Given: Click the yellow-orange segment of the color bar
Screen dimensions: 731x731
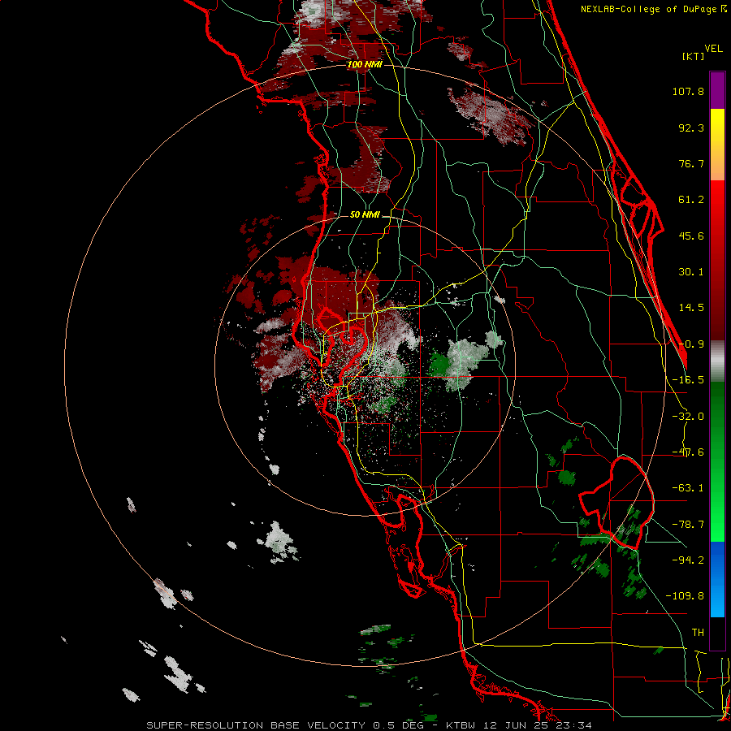Looking at the screenshot, I should [x=717, y=145].
